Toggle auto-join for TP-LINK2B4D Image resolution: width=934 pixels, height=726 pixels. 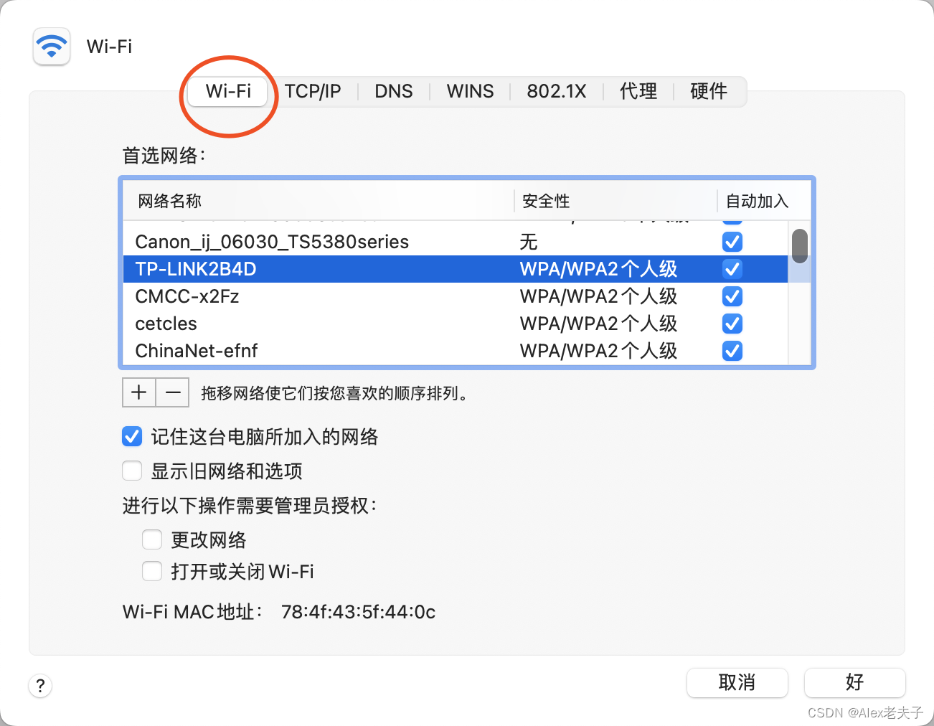(732, 269)
